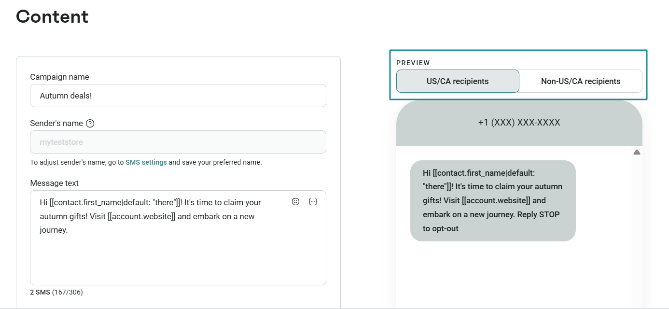Open the emoji picker for the message text
Image resolution: width=669 pixels, height=309 pixels.
click(x=295, y=201)
